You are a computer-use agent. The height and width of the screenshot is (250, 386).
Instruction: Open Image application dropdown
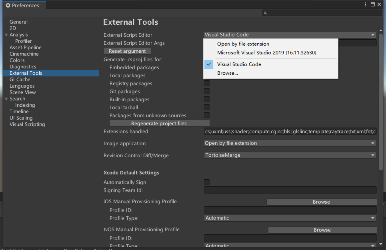coord(290,143)
